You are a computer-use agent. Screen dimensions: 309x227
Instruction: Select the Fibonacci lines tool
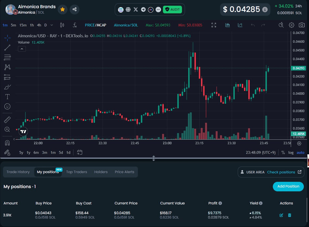click(7, 57)
